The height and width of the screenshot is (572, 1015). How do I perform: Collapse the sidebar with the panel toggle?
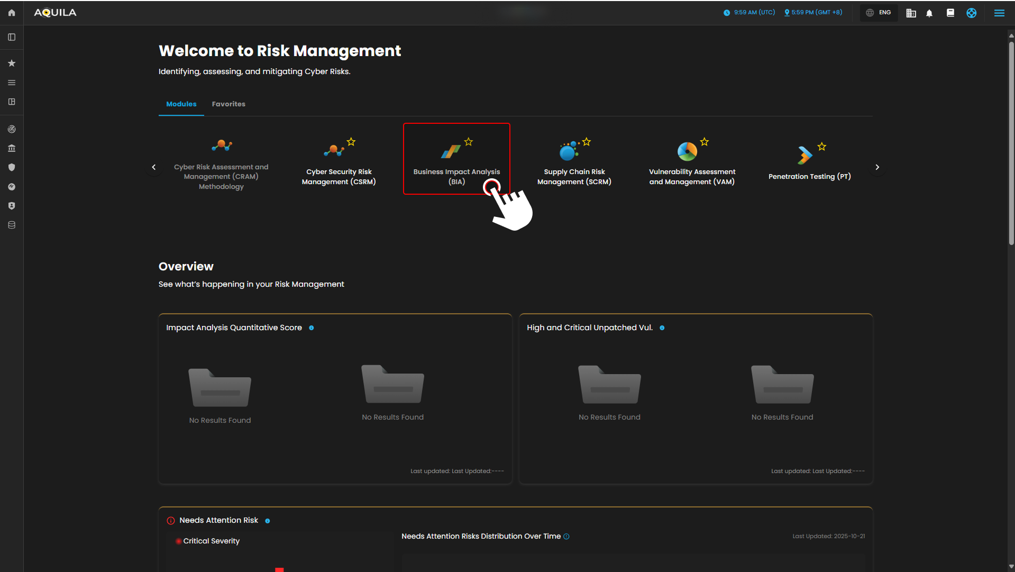[x=12, y=37]
